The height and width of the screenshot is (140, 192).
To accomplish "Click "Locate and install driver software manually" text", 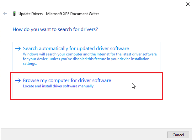I will tap(59, 86).
